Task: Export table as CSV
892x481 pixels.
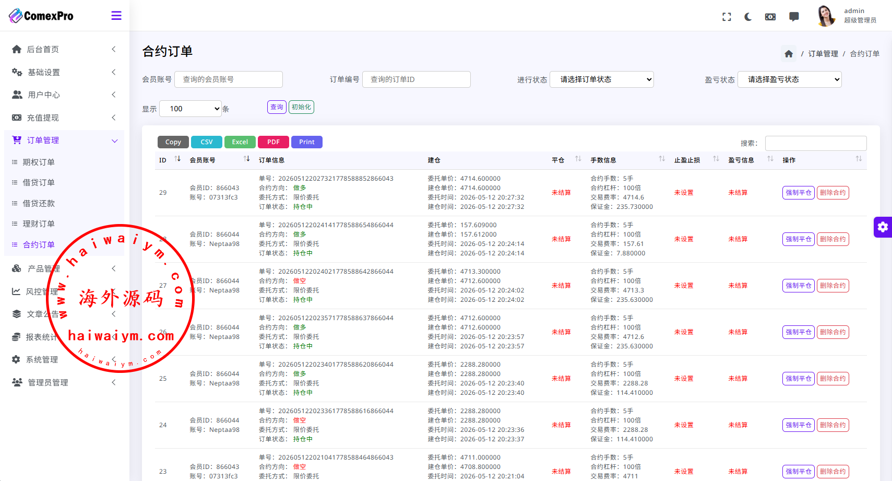Action: pos(207,142)
